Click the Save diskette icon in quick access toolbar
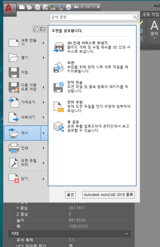This screenshot has width=160, height=247. point(37,7)
